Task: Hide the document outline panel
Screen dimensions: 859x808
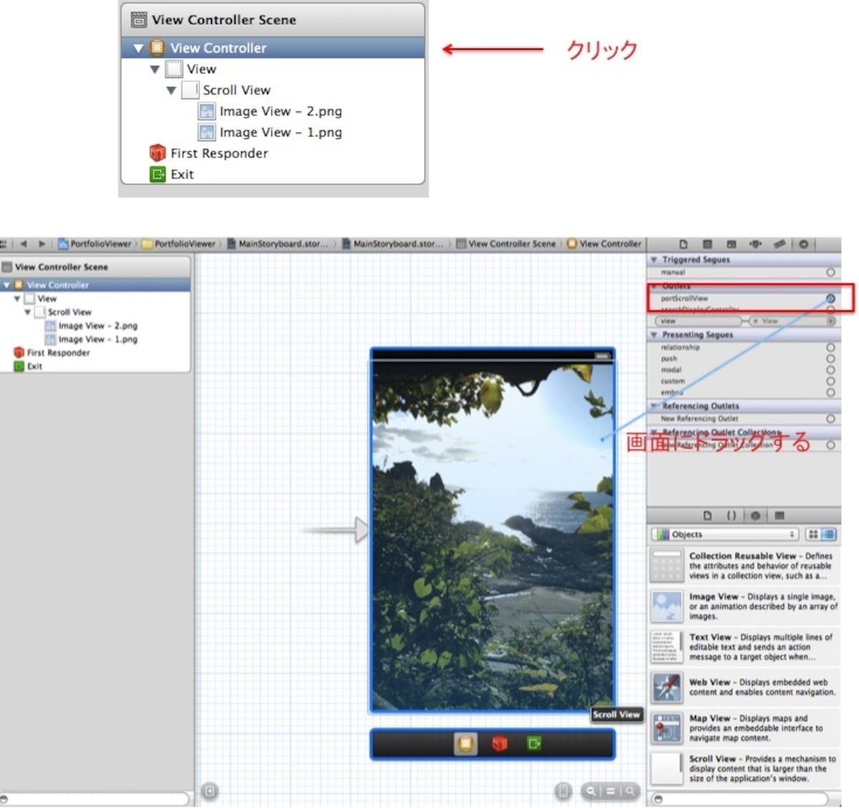Action: point(209,791)
